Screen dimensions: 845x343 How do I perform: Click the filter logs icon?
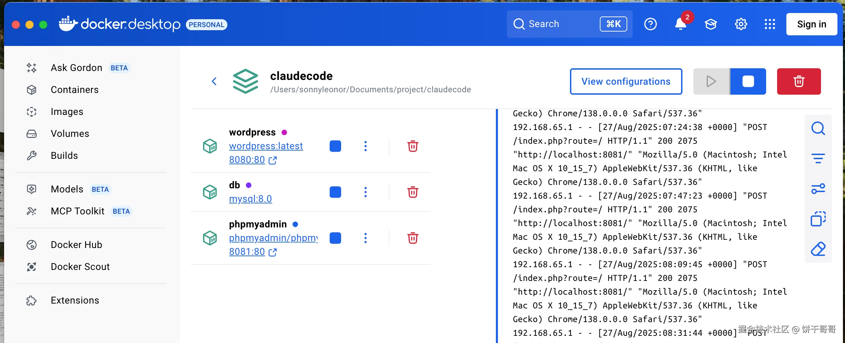click(x=818, y=158)
